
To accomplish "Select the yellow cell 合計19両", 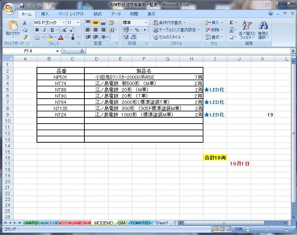I will coord(215,158).
